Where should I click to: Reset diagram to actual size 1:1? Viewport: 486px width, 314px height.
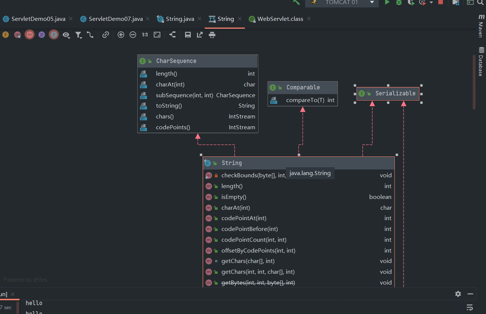145,35
